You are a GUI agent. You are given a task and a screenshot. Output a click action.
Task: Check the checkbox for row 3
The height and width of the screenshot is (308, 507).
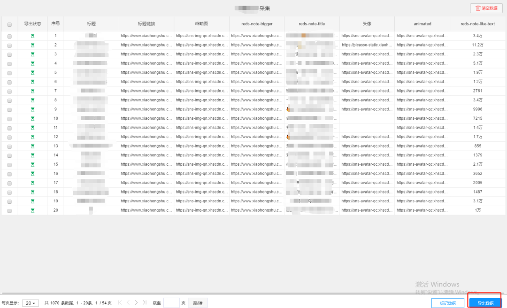point(9,54)
